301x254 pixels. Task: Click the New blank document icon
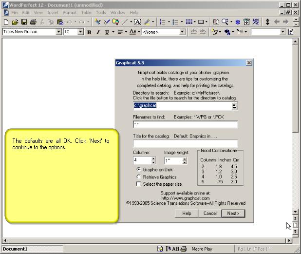[6, 22]
